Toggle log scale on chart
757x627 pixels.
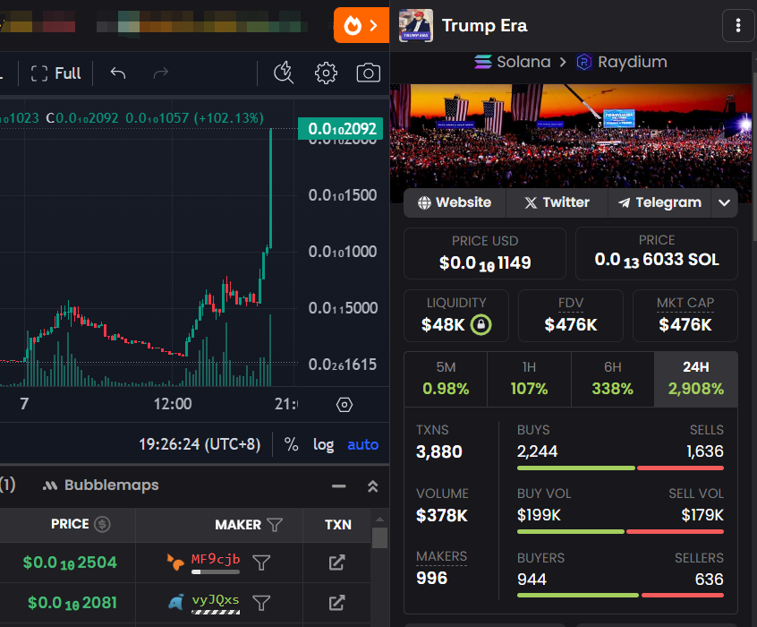pos(323,444)
